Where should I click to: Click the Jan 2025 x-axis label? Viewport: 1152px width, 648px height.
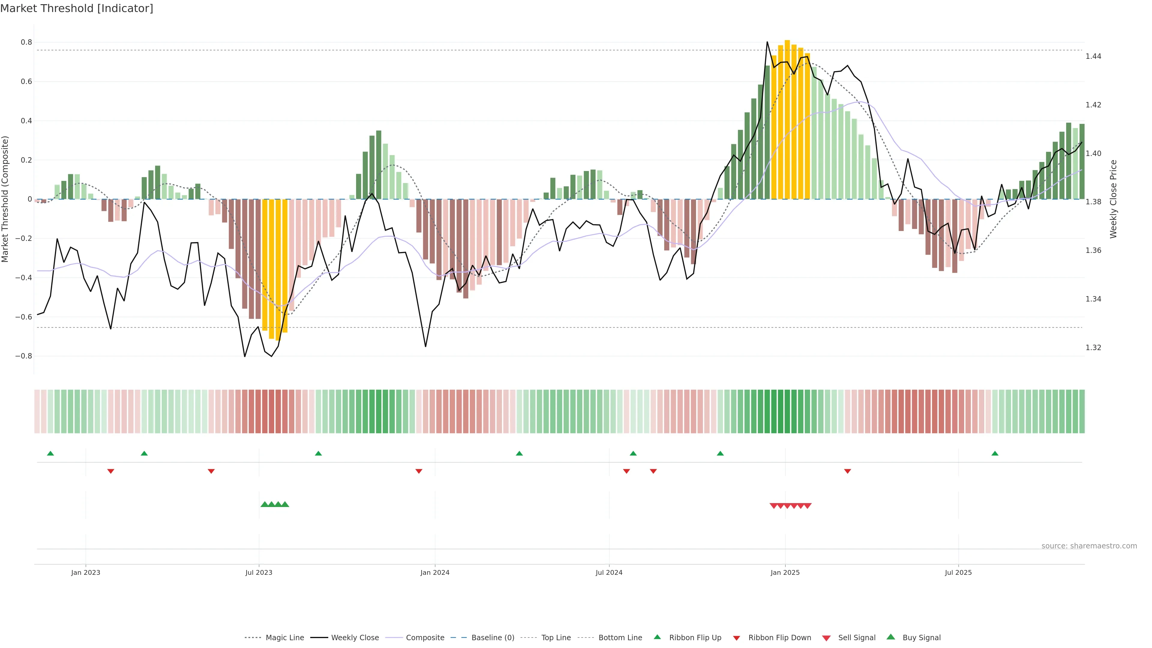(x=785, y=572)
